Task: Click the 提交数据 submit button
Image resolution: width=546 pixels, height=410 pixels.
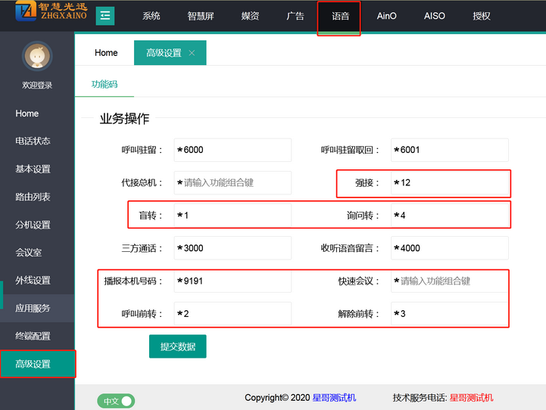Action: click(x=177, y=346)
